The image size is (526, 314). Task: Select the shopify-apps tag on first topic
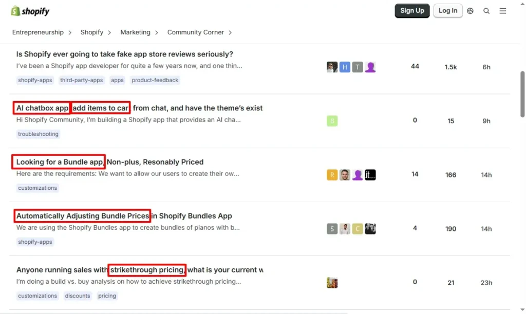(35, 80)
